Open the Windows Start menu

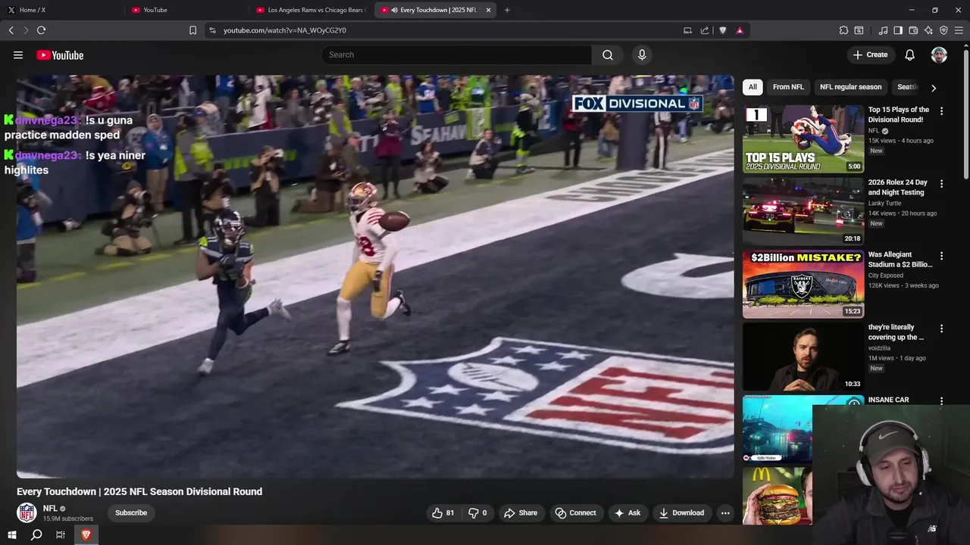pos(12,534)
